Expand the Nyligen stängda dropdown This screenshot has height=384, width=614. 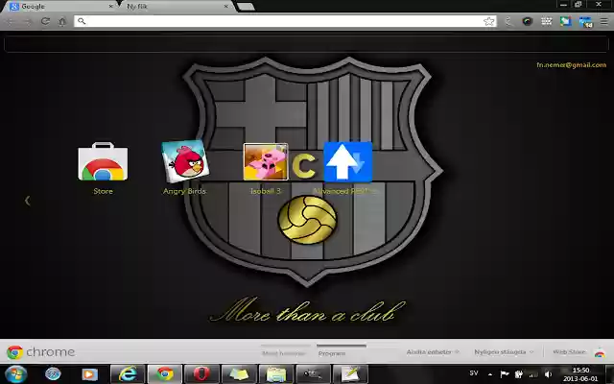504,352
